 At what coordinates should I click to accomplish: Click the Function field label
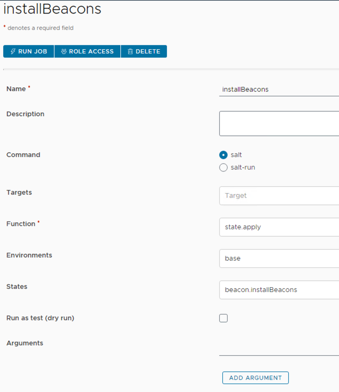[x=21, y=224]
